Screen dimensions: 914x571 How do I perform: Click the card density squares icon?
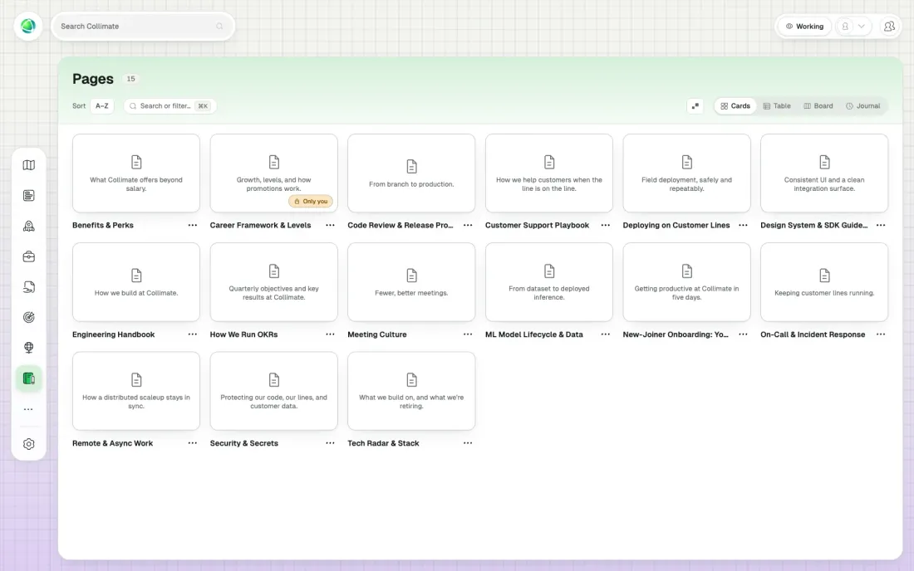tap(695, 106)
